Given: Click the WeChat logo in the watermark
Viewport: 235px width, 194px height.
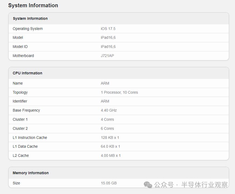Looking at the screenshot, I should click(x=148, y=185).
